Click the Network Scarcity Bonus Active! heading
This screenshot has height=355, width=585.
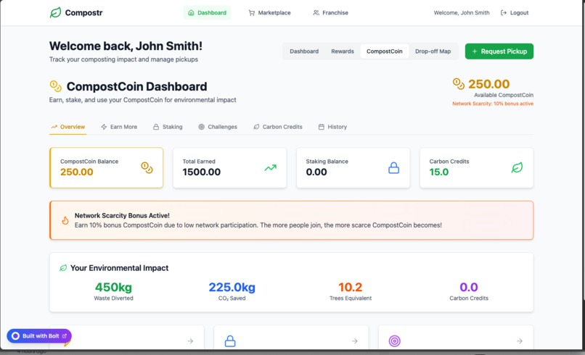pyautogui.click(x=122, y=215)
